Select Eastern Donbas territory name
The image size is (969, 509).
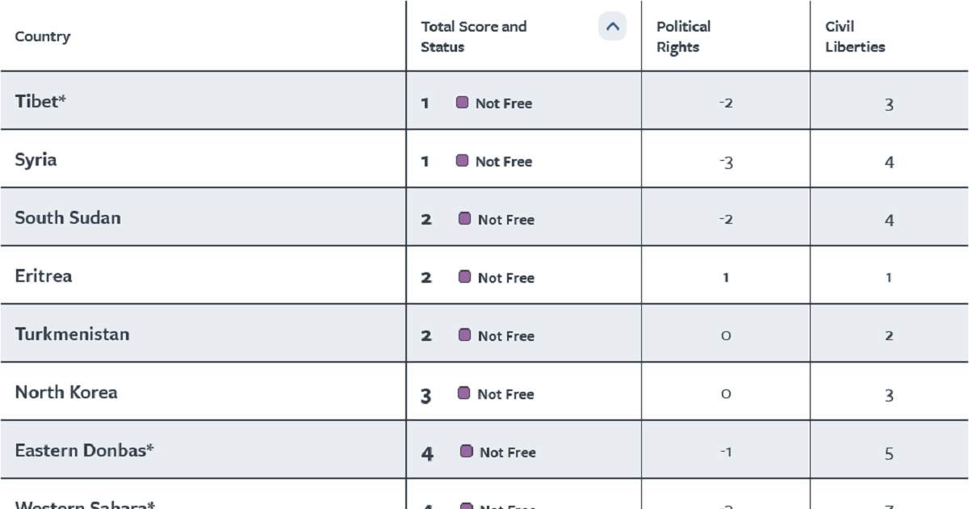click(x=84, y=450)
